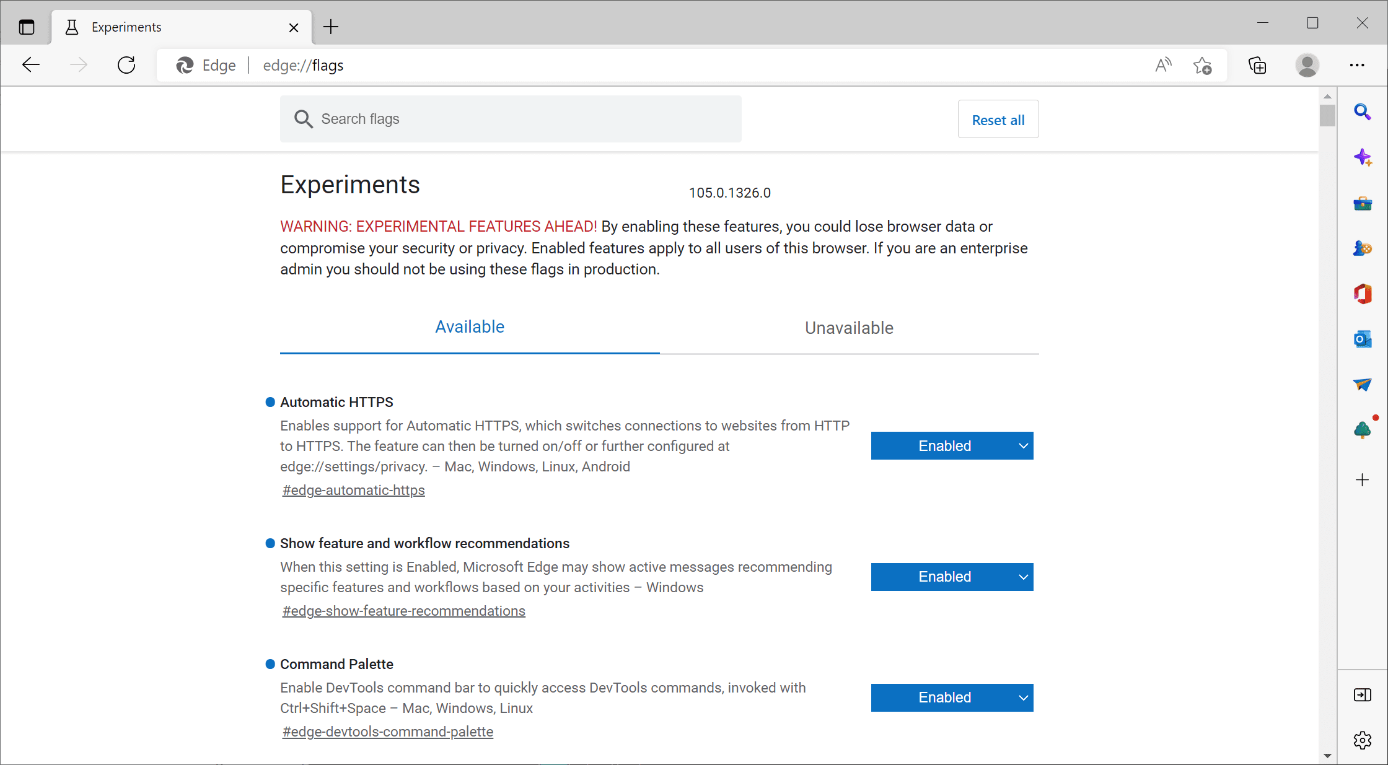Open the Games sidebar icon
Screen dimensions: 1388x765
tap(1362, 248)
